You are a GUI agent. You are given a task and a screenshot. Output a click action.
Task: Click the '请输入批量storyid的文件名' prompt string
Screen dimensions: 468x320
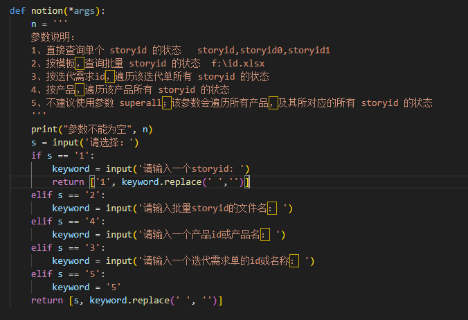pyautogui.click(x=216, y=208)
